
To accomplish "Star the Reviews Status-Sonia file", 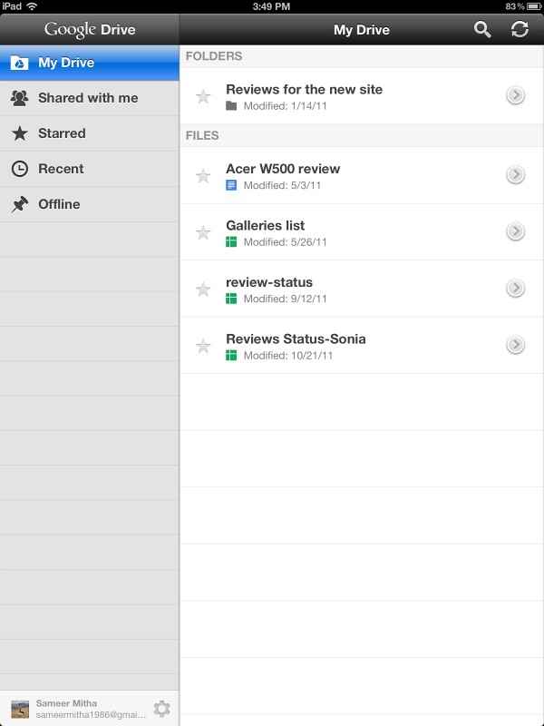I will [203, 346].
